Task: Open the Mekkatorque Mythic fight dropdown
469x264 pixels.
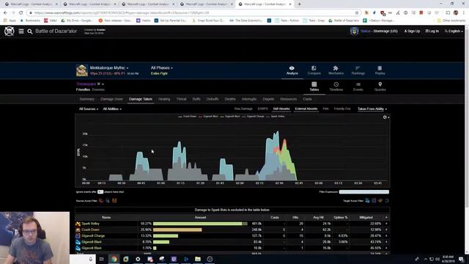Action: pos(109,68)
